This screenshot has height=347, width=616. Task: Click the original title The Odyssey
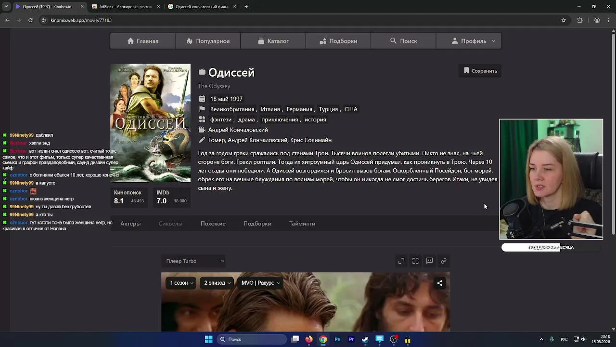(214, 86)
